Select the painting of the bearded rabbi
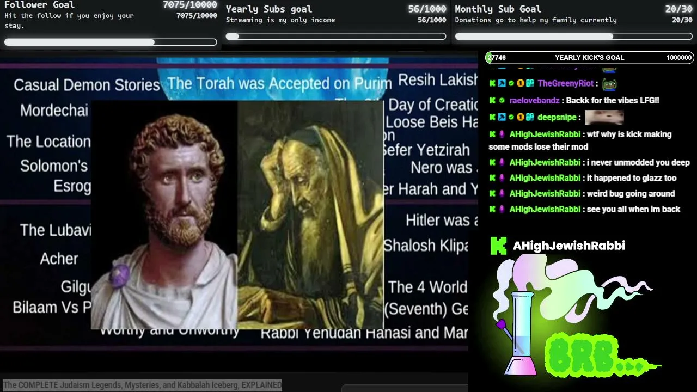The width and height of the screenshot is (697, 392). tap(311, 215)
